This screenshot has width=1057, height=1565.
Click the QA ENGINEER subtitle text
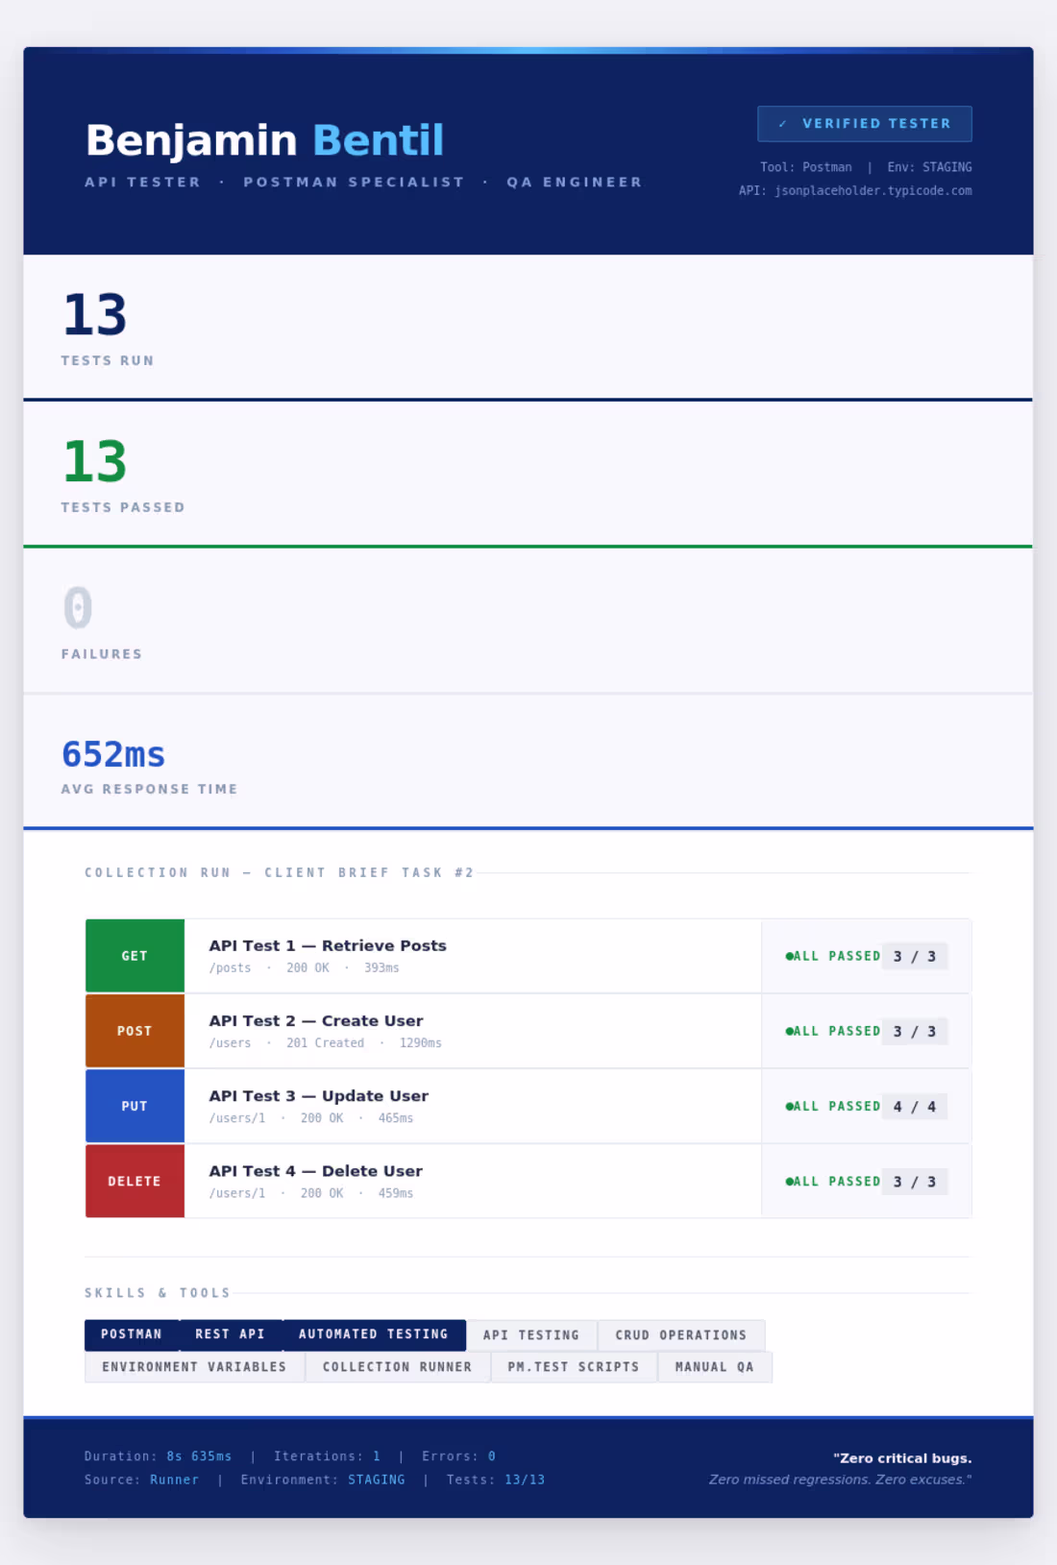pos(575,182)
